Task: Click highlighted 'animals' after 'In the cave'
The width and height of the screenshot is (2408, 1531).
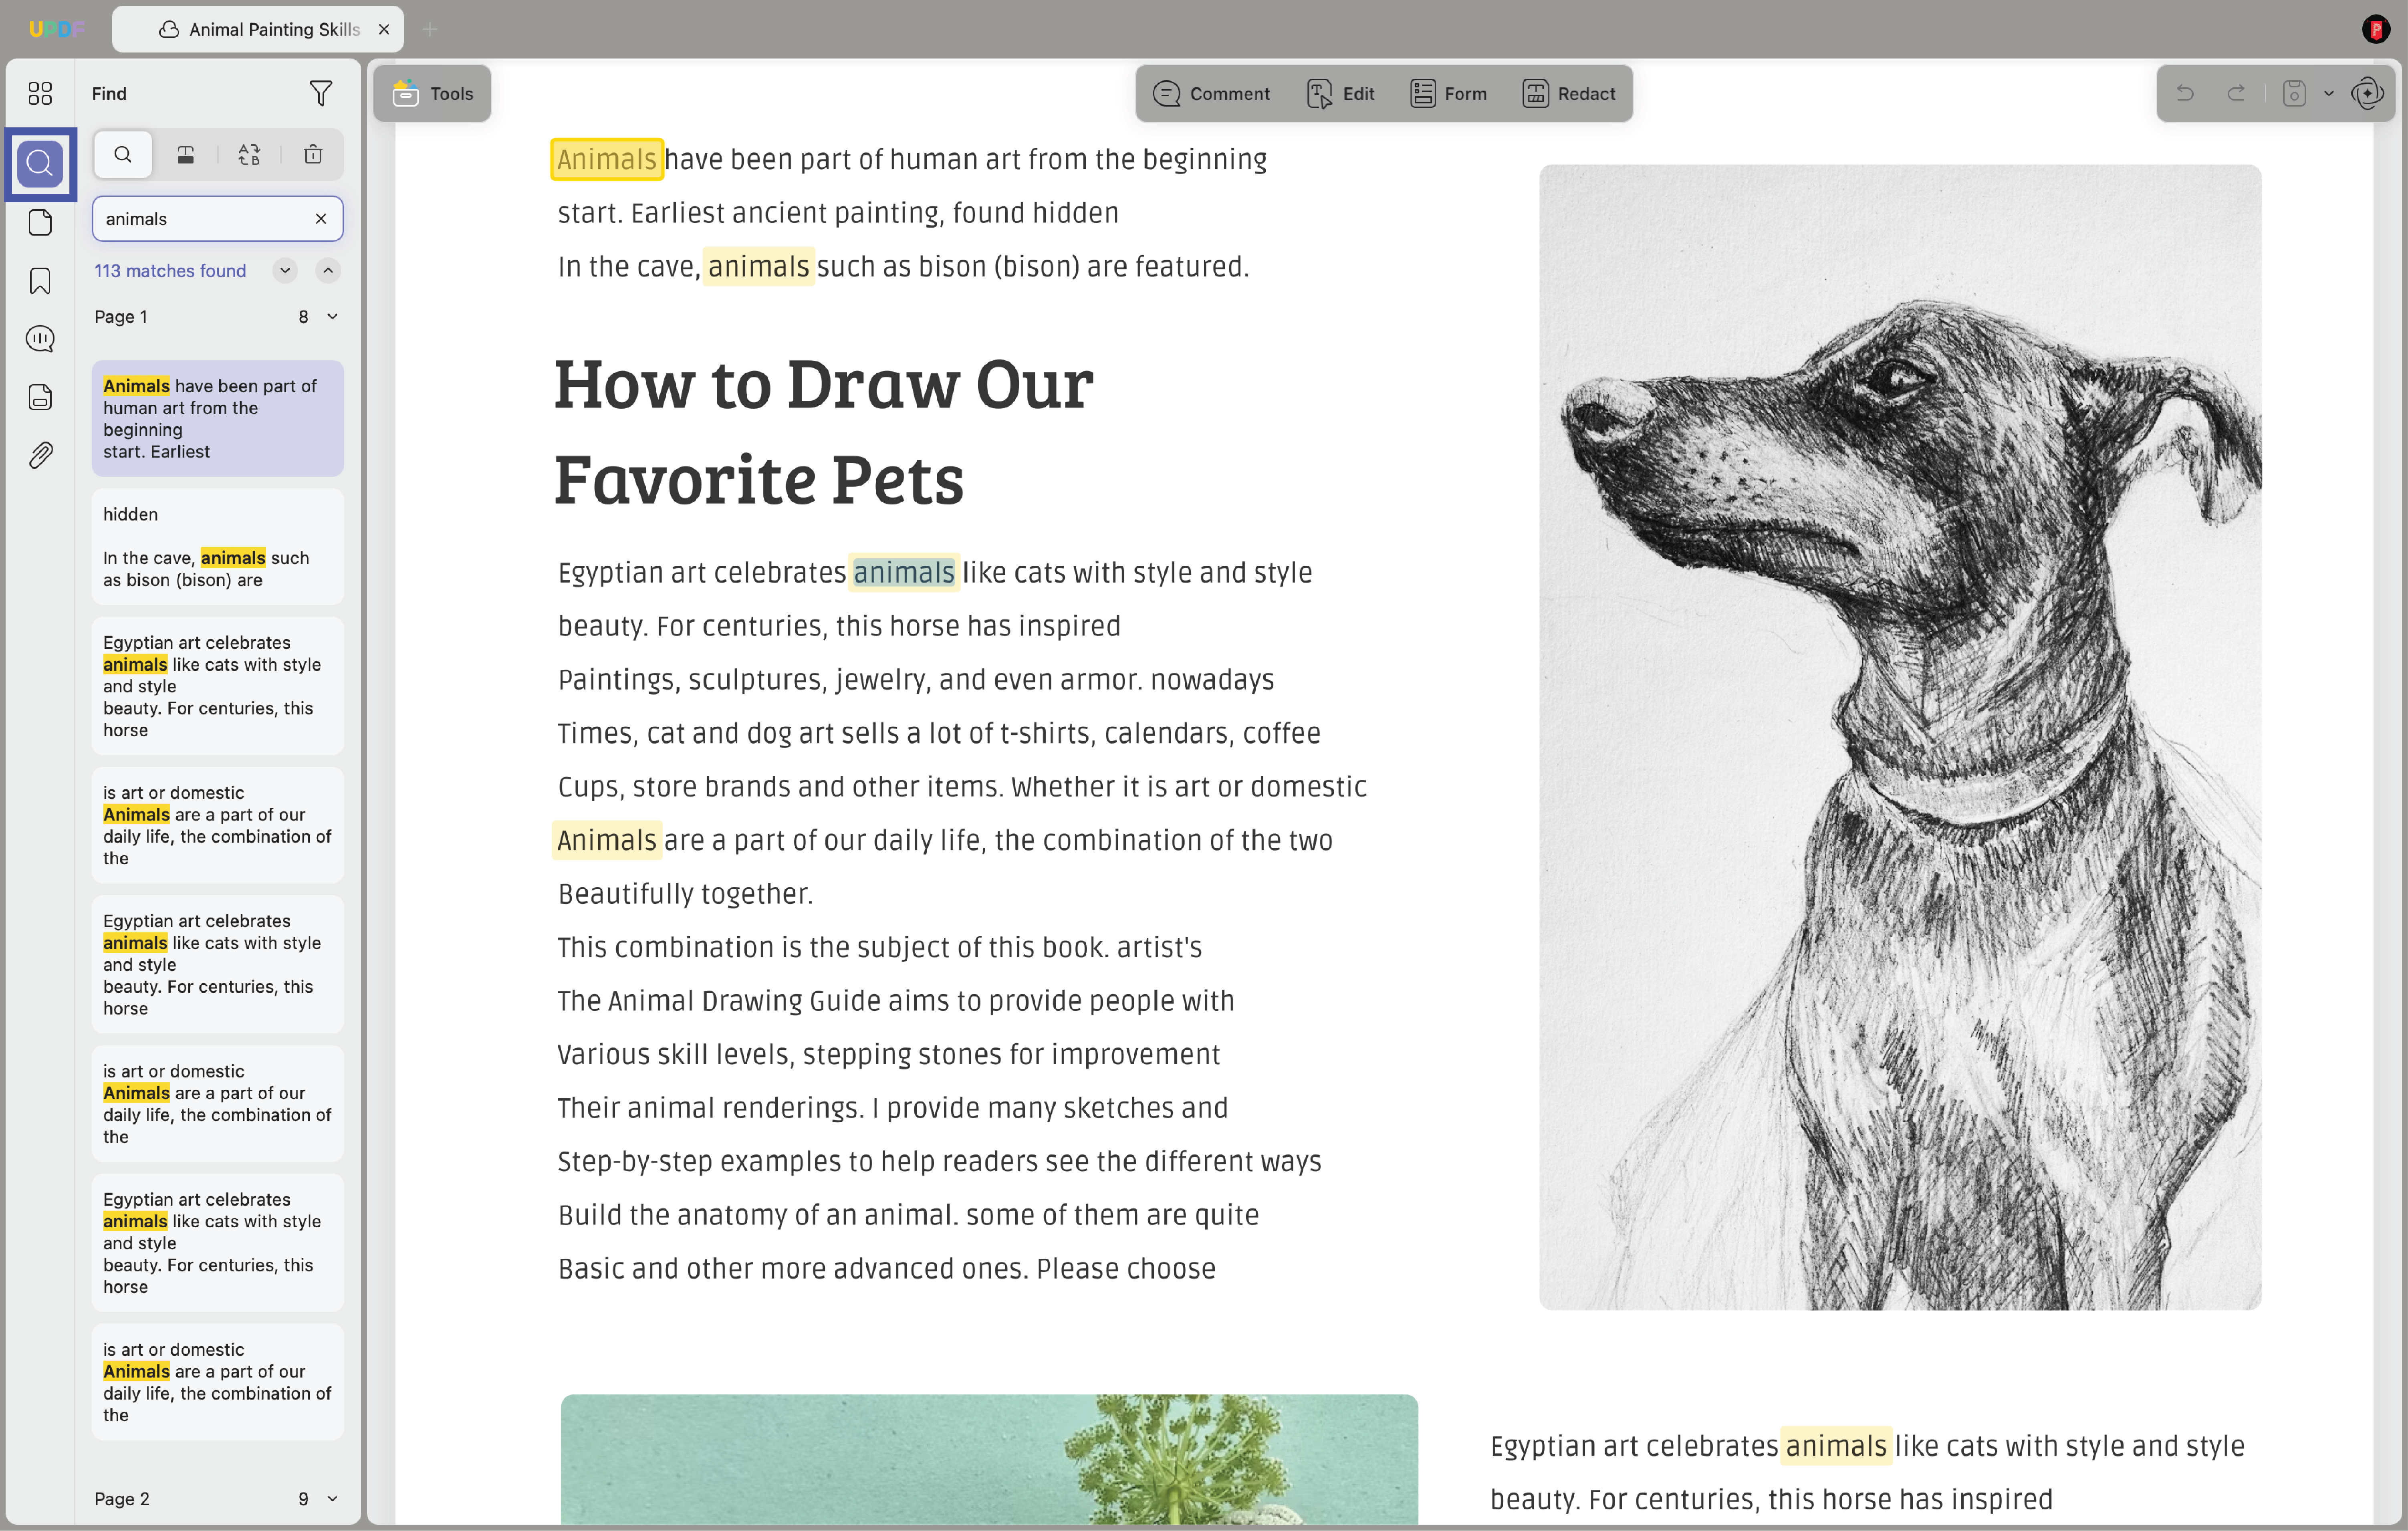Action: click(758, 266)
